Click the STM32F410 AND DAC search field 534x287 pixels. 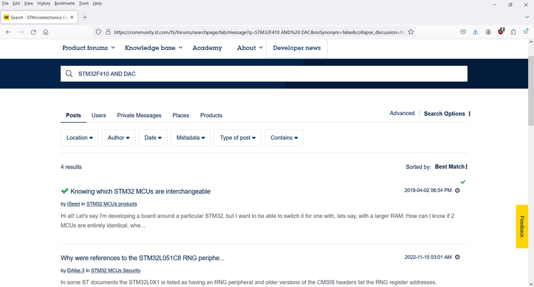pyautogui.click(x=264, y=74)
